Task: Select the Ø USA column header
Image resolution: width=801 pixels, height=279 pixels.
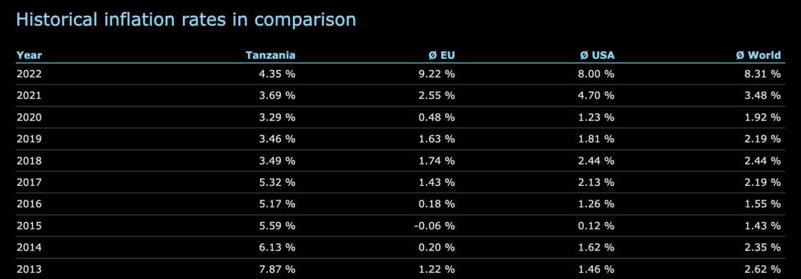Action: pos(597,55)
